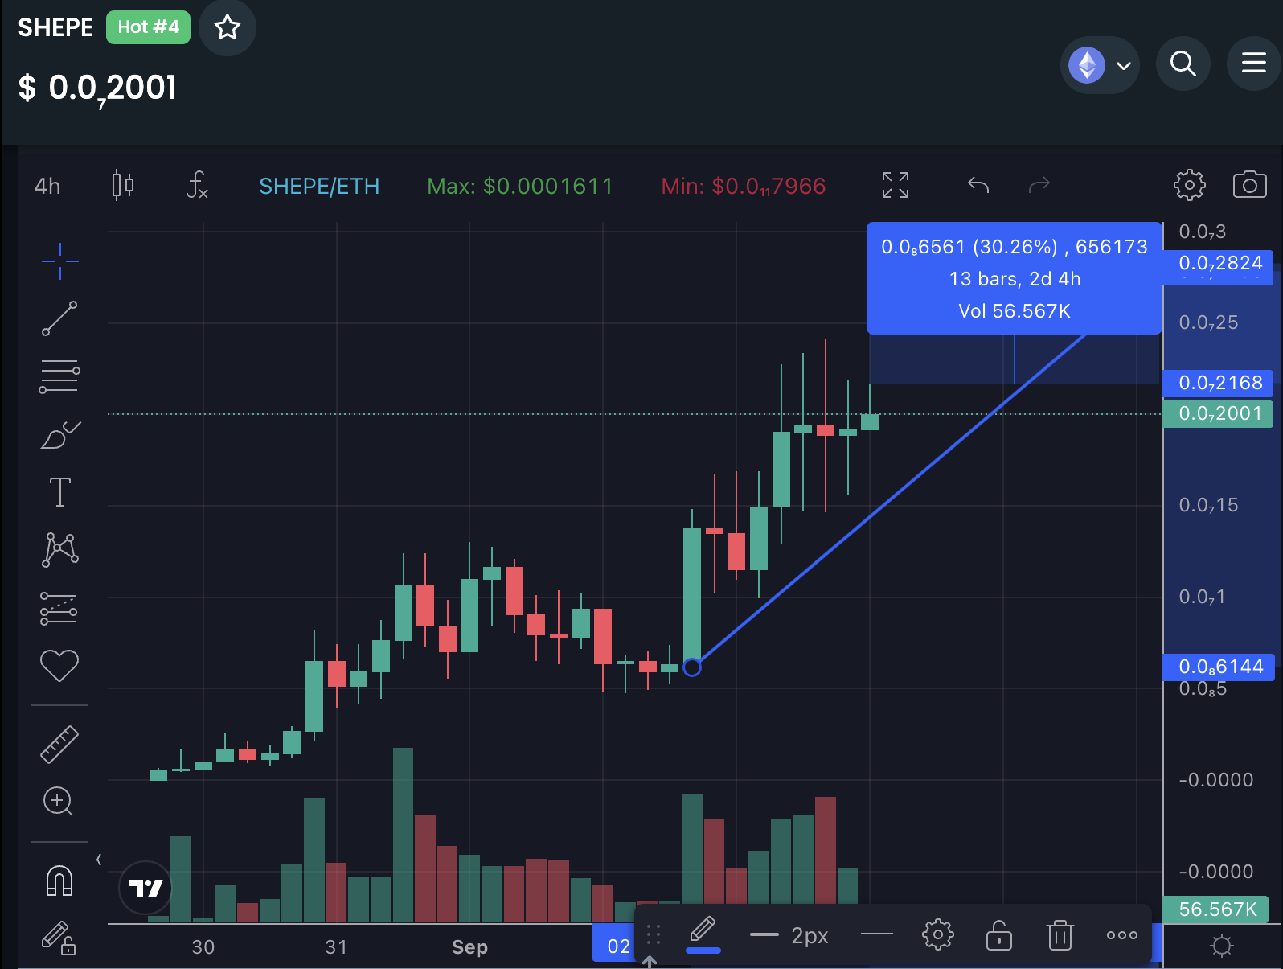Open the drawing settings gear in floating toolbar
Image resolution: width=1283 pixels, height=969 pixels.
pyautogui.click(x=938, y=934)
